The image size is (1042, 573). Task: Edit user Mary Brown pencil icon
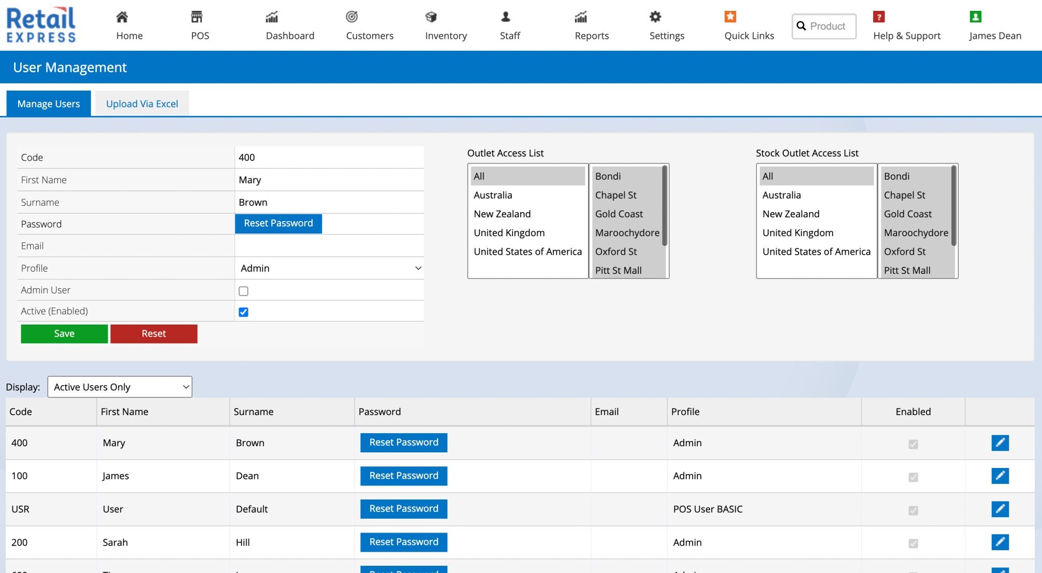pyautogui.click(x=1000, y=443)
